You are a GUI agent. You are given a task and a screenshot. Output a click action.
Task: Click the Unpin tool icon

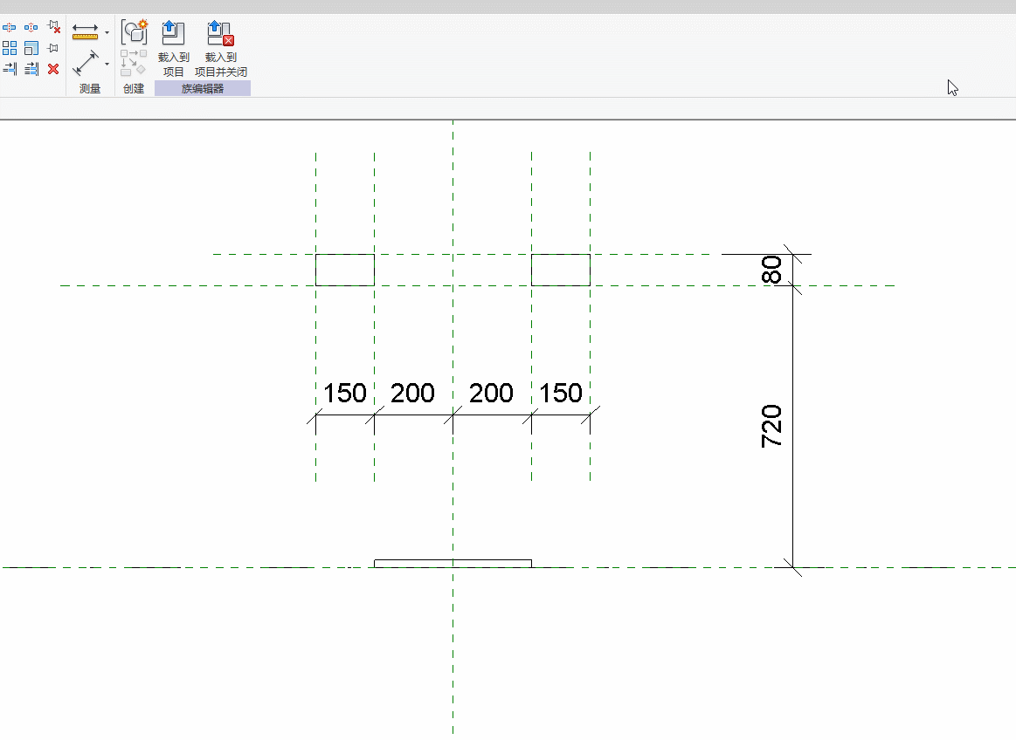(x=54, y=27)
